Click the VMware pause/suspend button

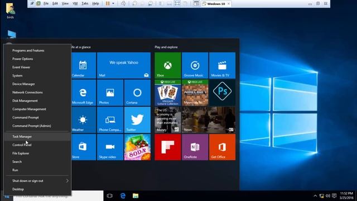(x=108, y=3)
